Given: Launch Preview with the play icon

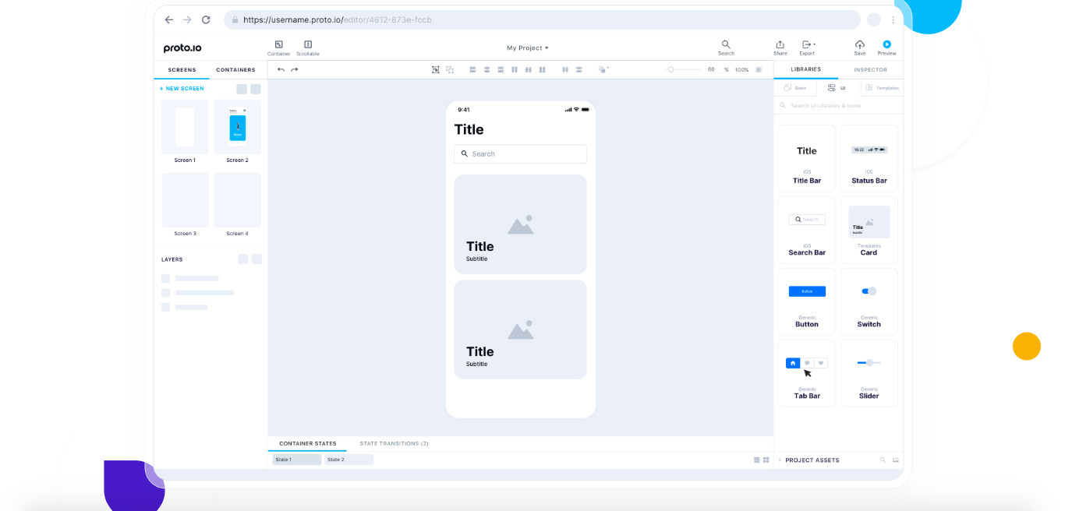Looking at the screenshot, I should [x=886, y=44].
